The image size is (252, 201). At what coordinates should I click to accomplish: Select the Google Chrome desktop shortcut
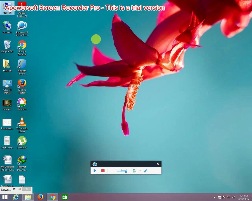(22, 48)
